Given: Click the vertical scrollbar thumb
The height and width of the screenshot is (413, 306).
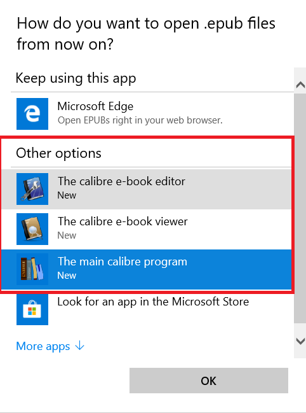Looking at the screenshot, I should pyautogui.click(x=300, y=208).
